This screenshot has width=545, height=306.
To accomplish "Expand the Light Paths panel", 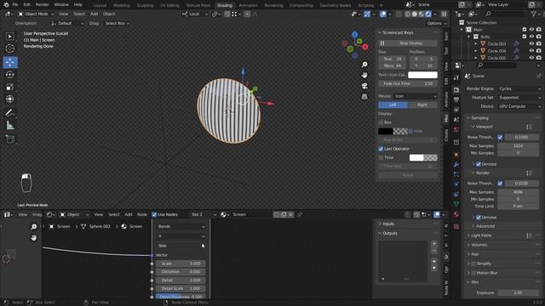I will click(x=481, y=235).
